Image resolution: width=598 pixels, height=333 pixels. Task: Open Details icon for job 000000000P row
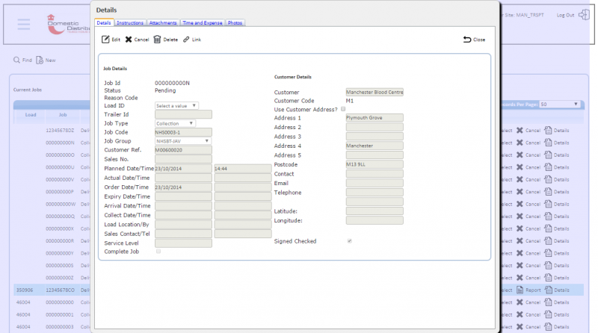click(x=548, y=192)
